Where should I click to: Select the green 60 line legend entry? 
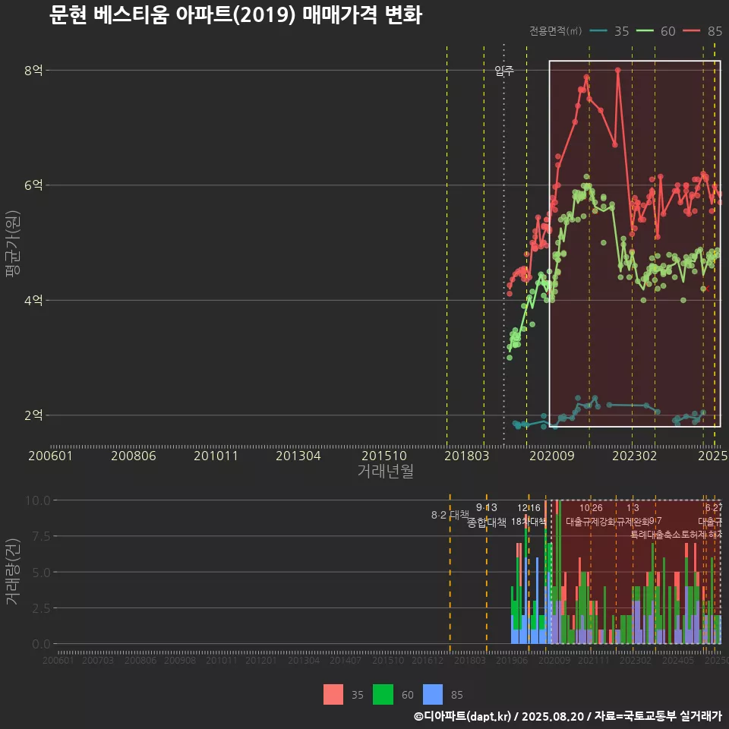(656, 31)
